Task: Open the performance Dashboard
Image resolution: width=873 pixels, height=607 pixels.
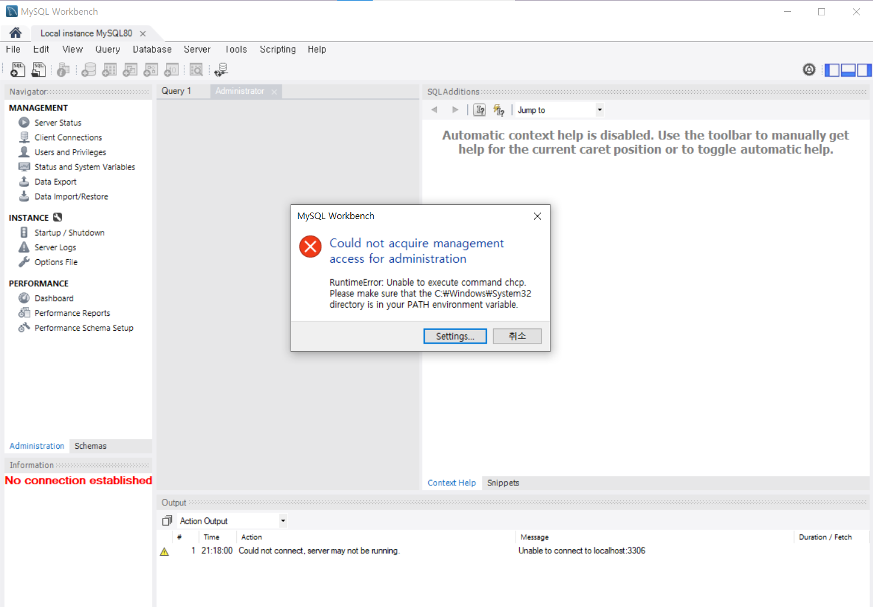Action: pos(54,298)
